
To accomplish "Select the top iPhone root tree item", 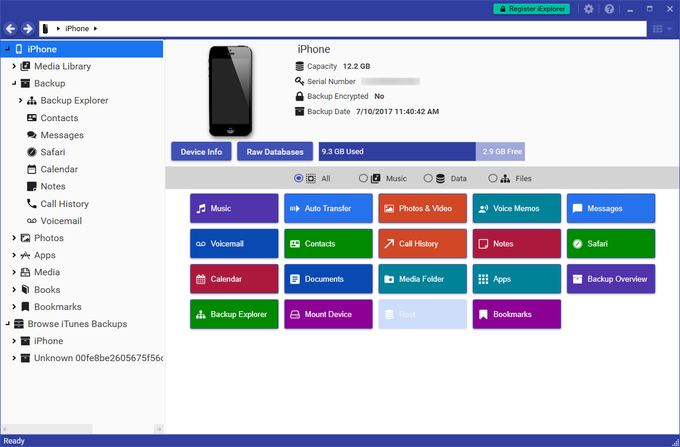I will (x=82, y=49).
